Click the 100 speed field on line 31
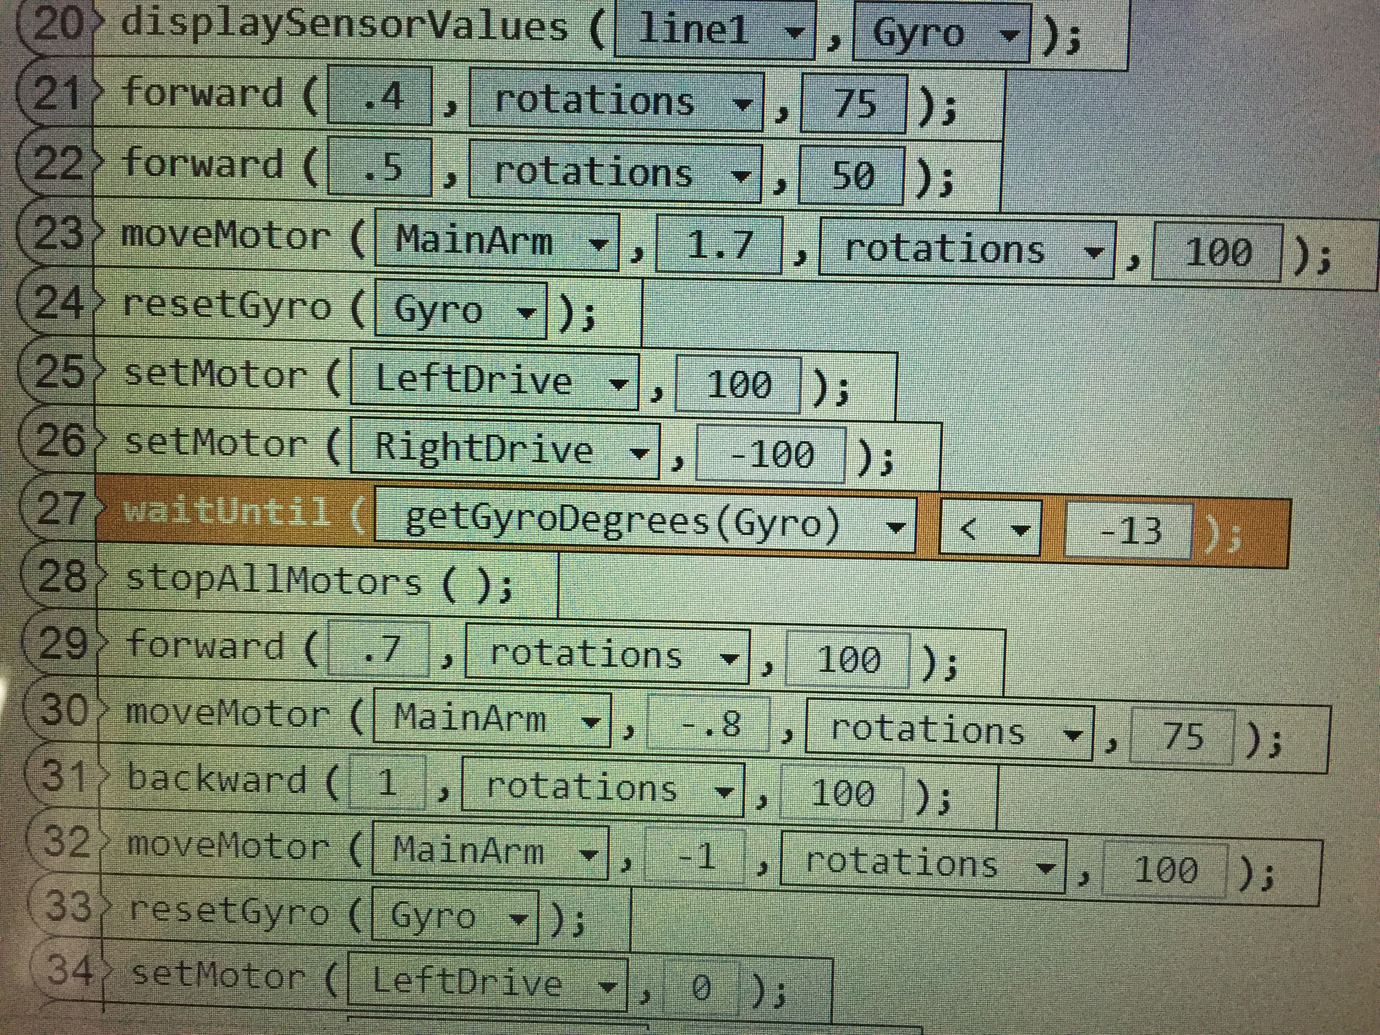 pos(842,793)
